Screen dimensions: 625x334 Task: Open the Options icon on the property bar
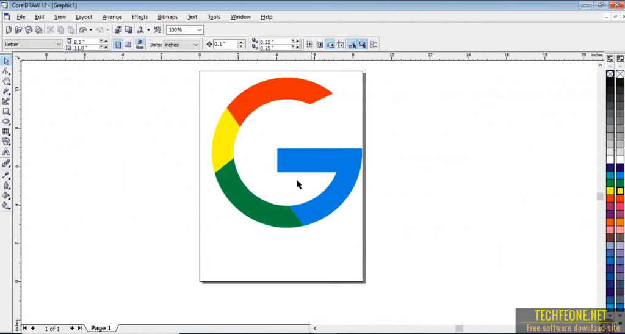pos(374,45)
